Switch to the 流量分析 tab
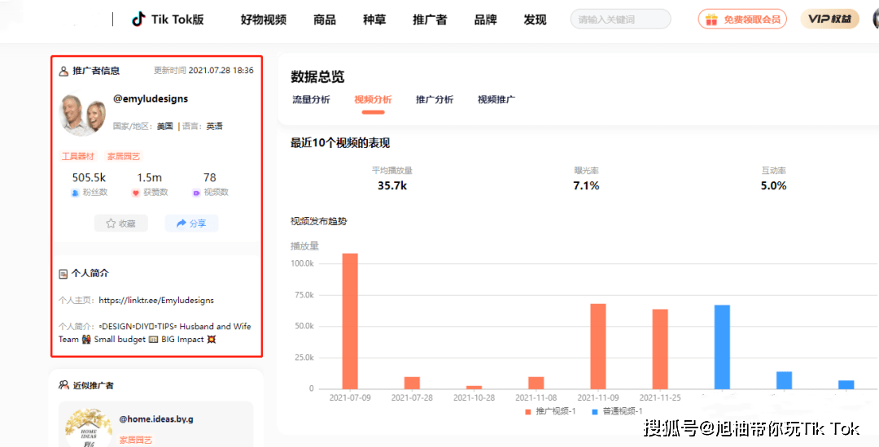The width and height of the screenshot is (879, 447). (x=311, y=100)
